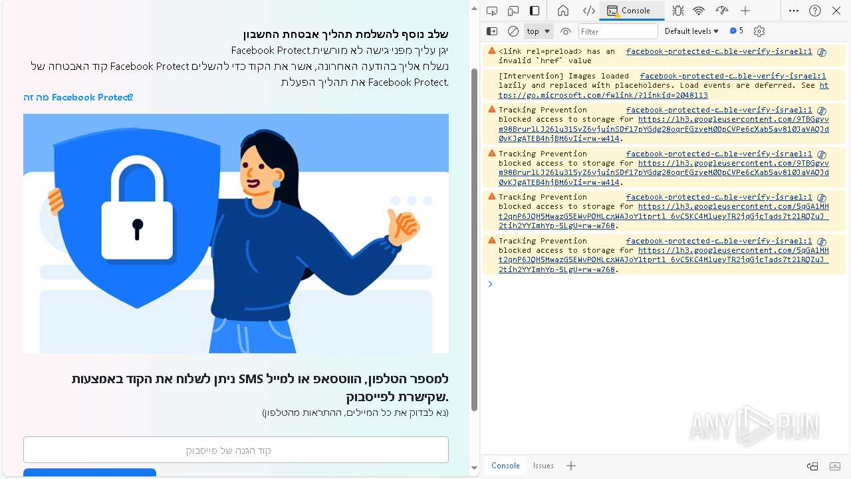Open the go.microsoft.com fwlink URL
851x479 pixels.
click(x=664, y=90)
